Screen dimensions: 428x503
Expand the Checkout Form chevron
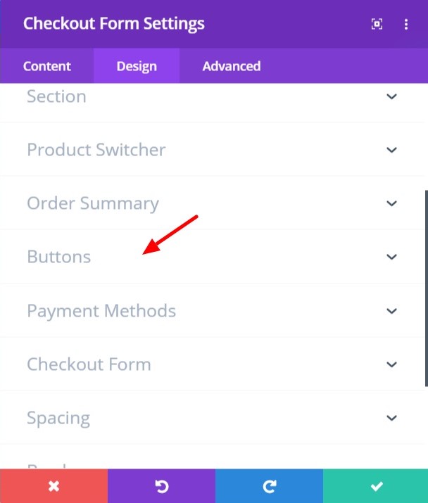[391, 364]
